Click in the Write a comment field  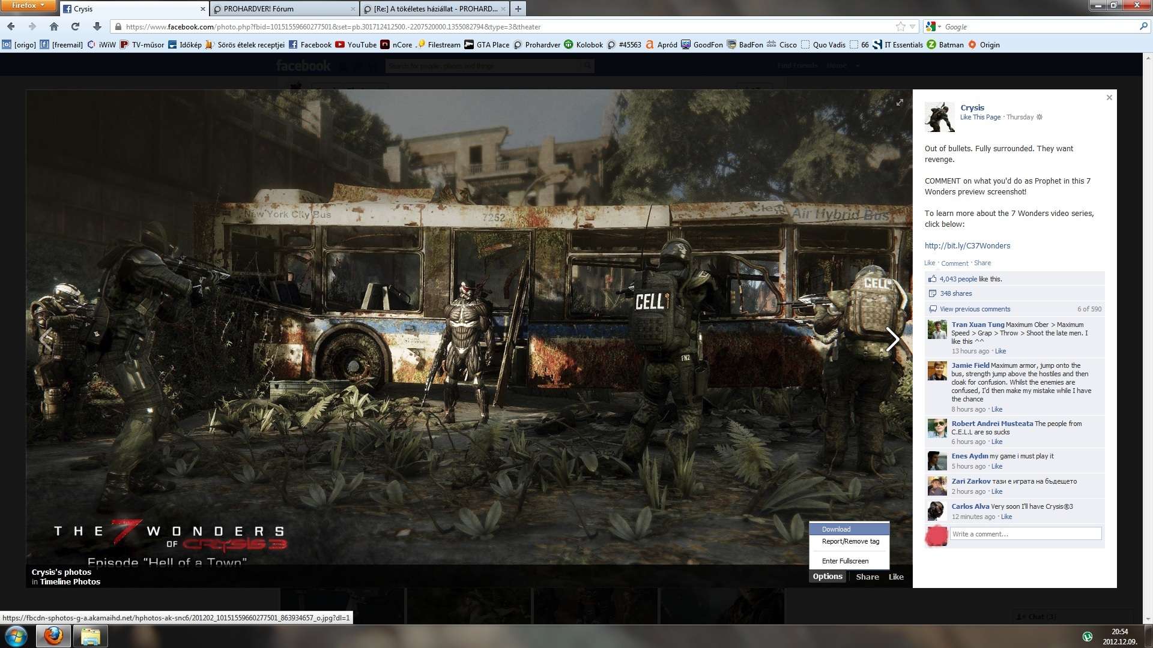(1026, 534)
